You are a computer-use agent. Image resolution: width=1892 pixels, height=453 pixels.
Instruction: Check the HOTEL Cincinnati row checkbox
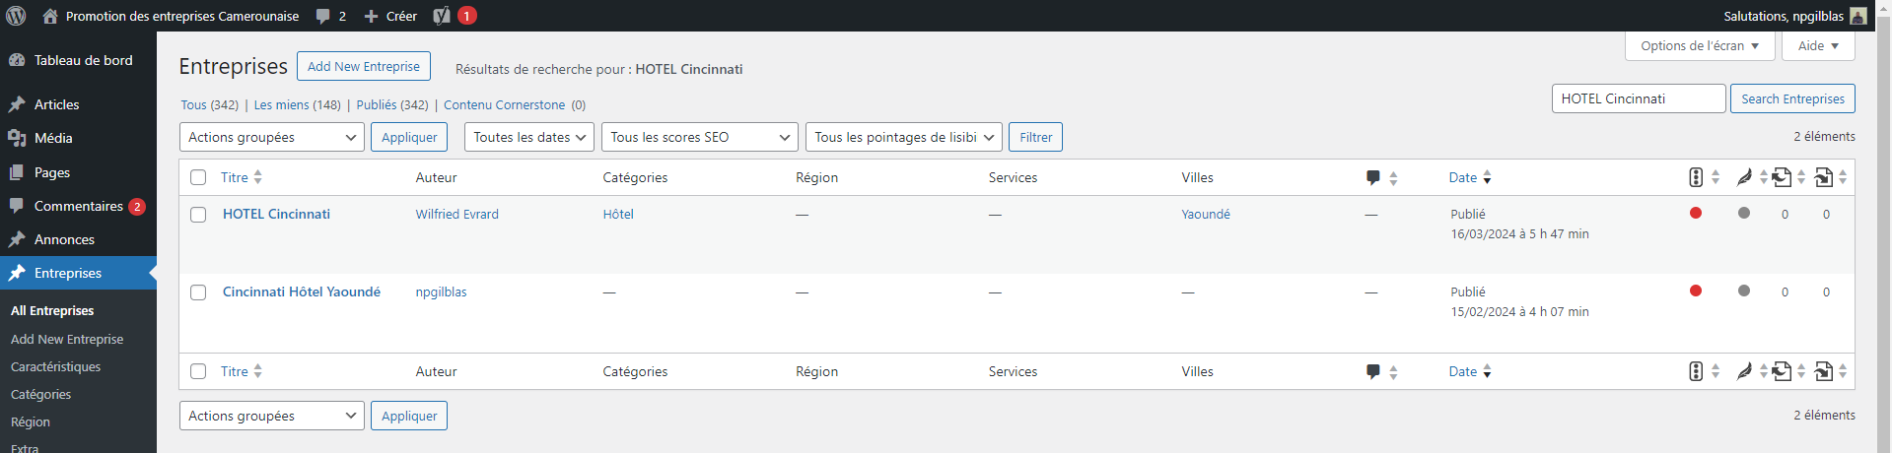coord(198,215)
